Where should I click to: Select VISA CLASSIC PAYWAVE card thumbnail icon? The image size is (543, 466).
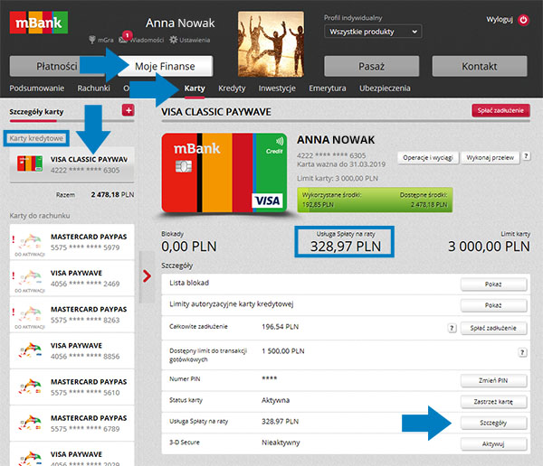30,163
